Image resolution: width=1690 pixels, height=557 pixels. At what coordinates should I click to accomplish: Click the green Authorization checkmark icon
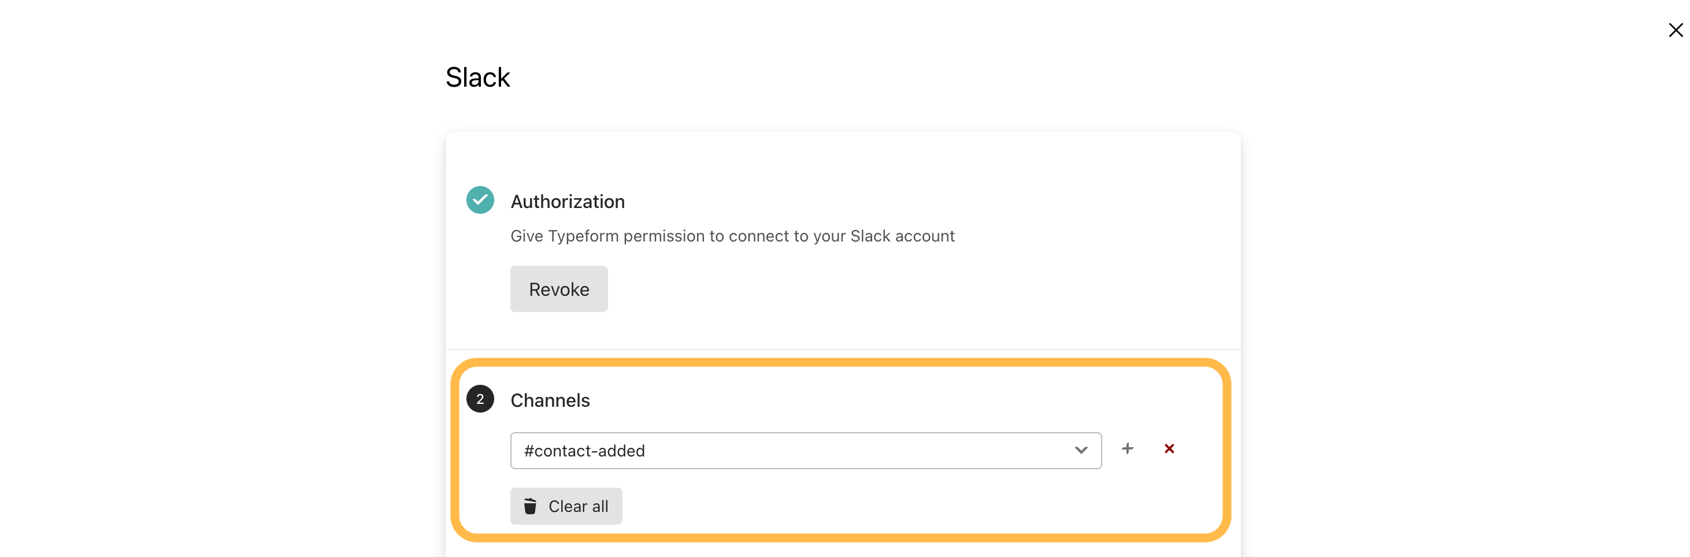click(480, 200)
